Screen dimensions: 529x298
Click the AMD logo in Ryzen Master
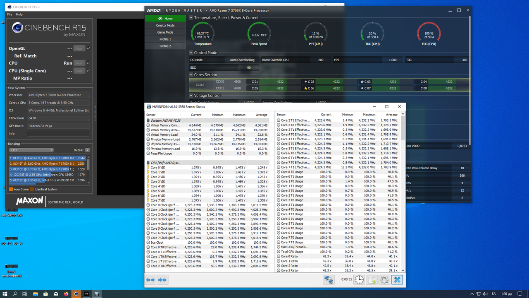(153, 10)
